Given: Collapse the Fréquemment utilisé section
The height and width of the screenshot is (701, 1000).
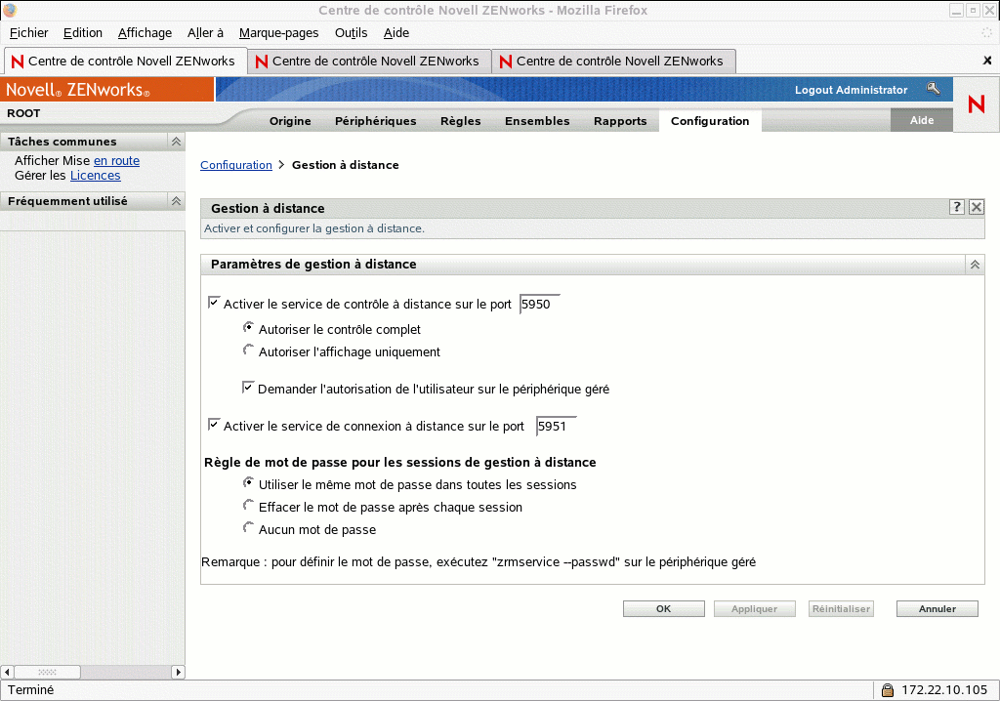Looking at the screenshot, I should (x=176, y=201).
